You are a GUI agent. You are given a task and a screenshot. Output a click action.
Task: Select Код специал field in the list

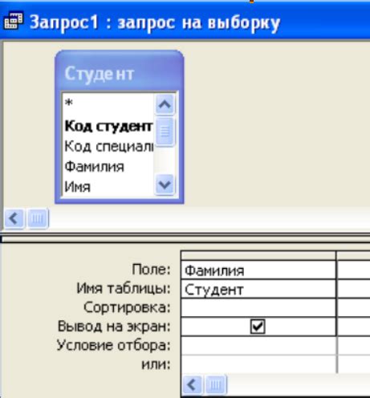(x=108, y=147)
